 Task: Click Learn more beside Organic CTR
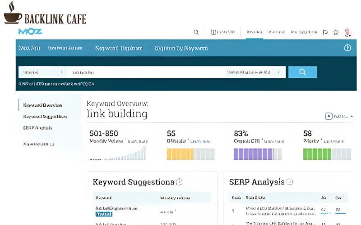274,141
